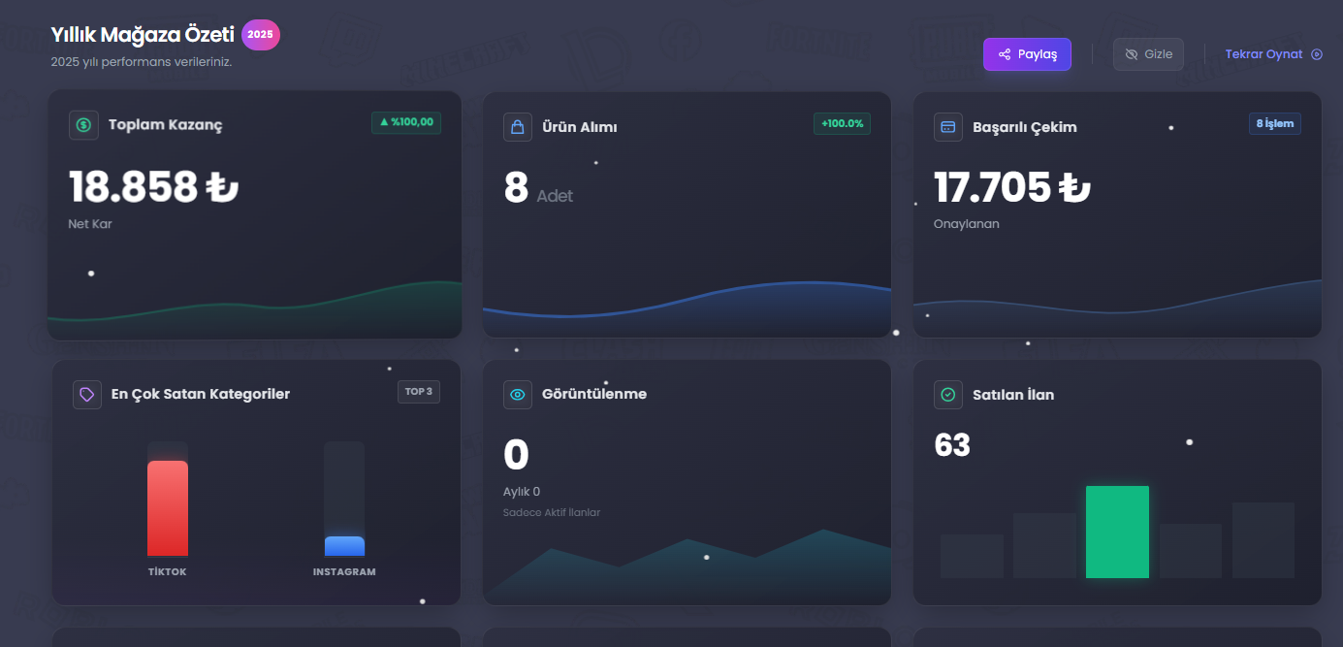
Task: Toggle visibility with the Gizle button
Action: (x=1148, y=54)
